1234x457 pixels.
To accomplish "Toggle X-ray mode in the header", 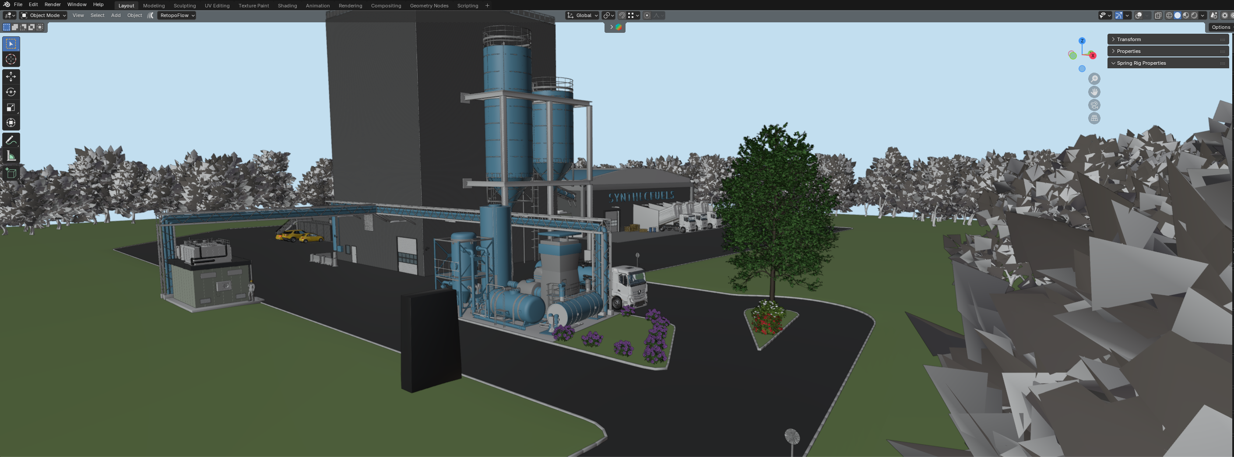I will click(x=1158, y=15).
